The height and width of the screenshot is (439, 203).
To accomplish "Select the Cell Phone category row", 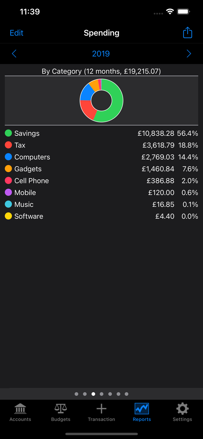I will point(101,181).
